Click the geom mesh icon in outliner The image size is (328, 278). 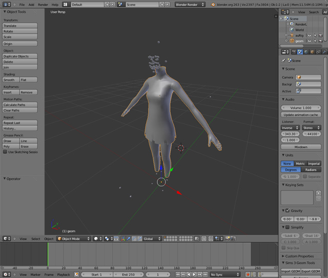coord(292,41)
